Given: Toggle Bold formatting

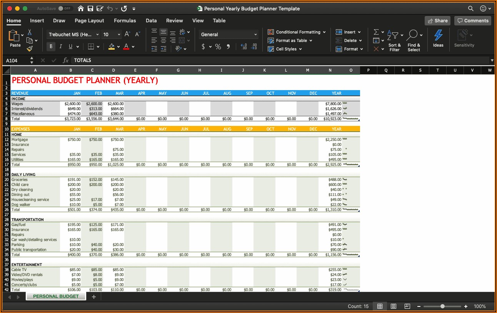Looking at the screenshot, I should (x=51, y=47).
